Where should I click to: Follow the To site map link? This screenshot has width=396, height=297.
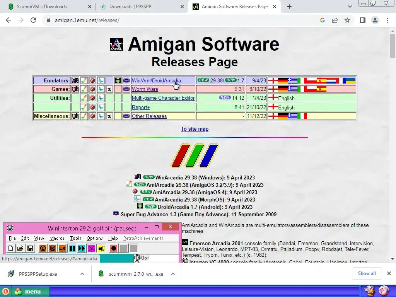[195, 129]
